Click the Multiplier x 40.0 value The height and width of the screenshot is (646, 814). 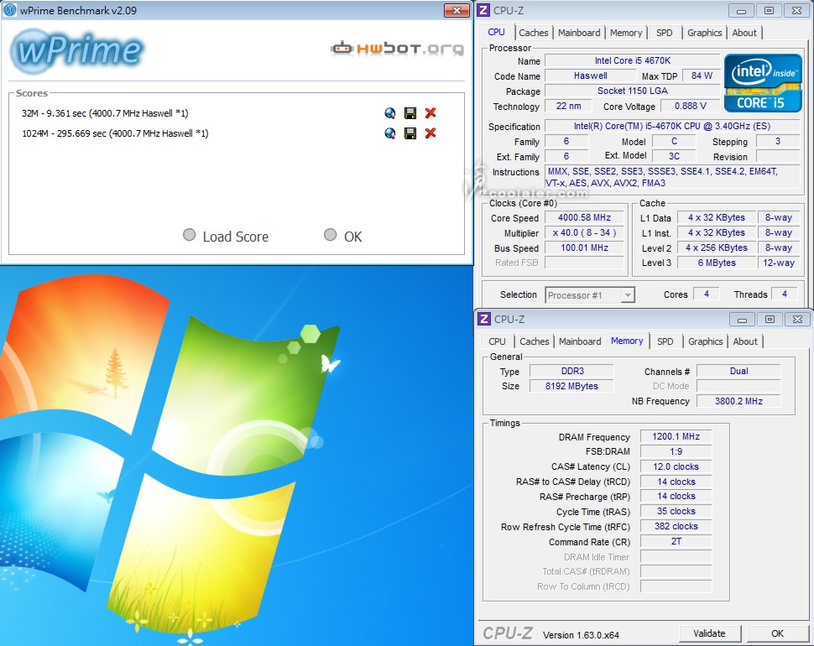click(x=584, y=233)
